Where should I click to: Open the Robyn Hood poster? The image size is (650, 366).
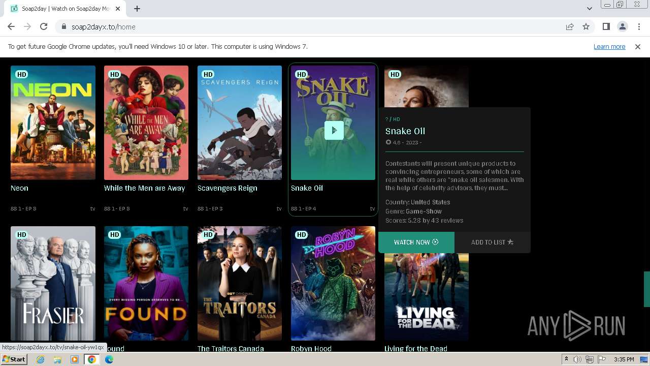[333, 283]
